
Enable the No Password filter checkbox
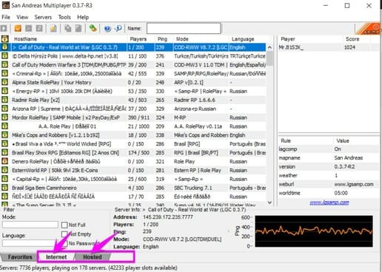click(64, 243)
